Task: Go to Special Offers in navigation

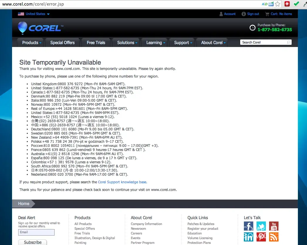Action: [63, 43]
